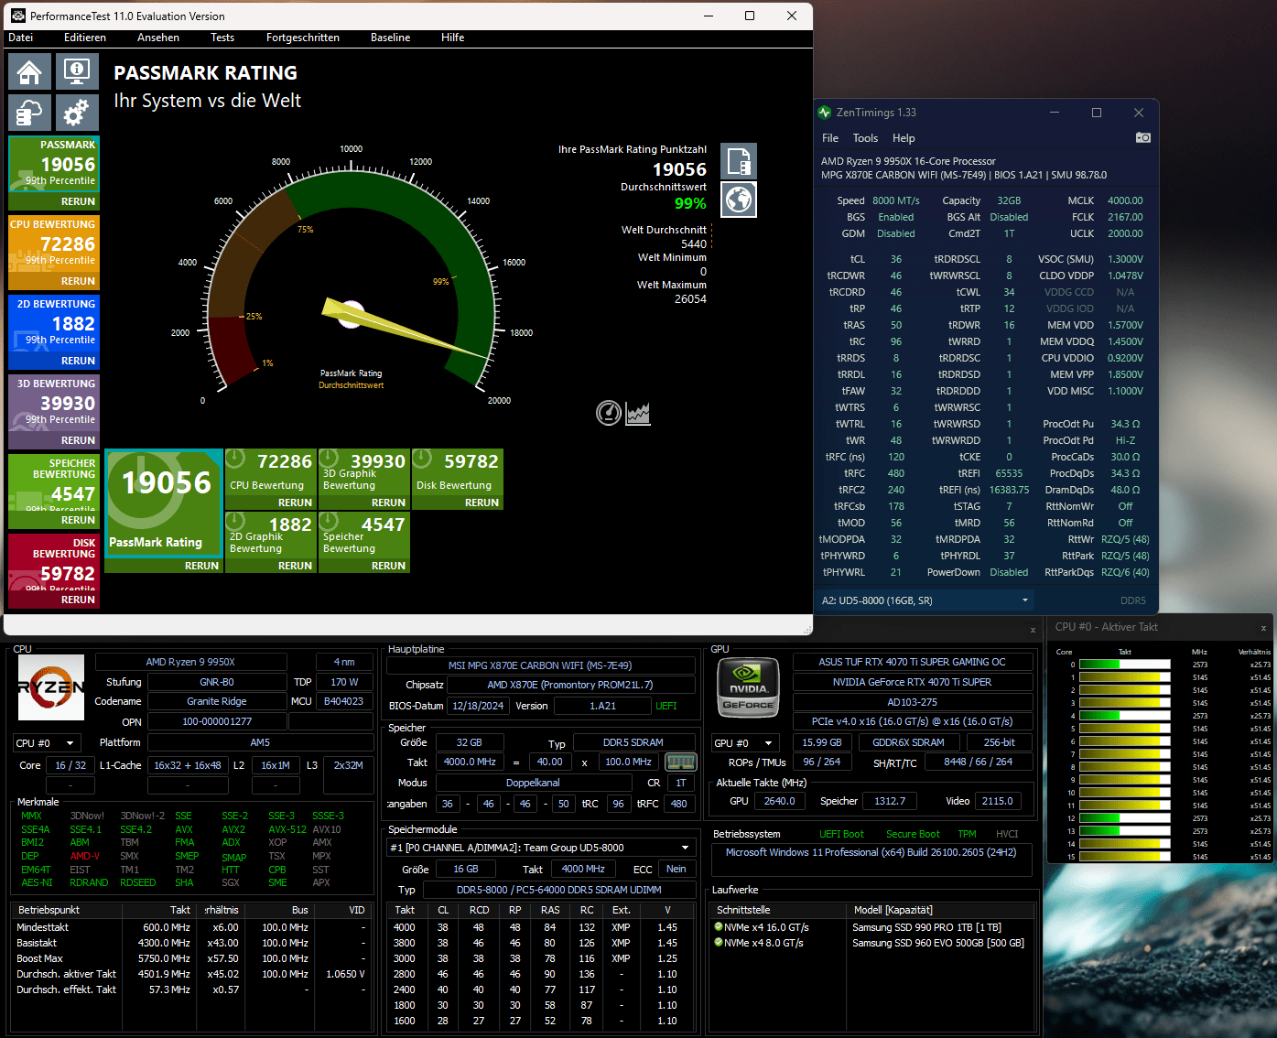The width and height of the screenshot is (1277, 1038).
Task: Click RERUN on the 2D Graphik Bewertung tile
Action: pyautogui.click(x=295, y=566)
